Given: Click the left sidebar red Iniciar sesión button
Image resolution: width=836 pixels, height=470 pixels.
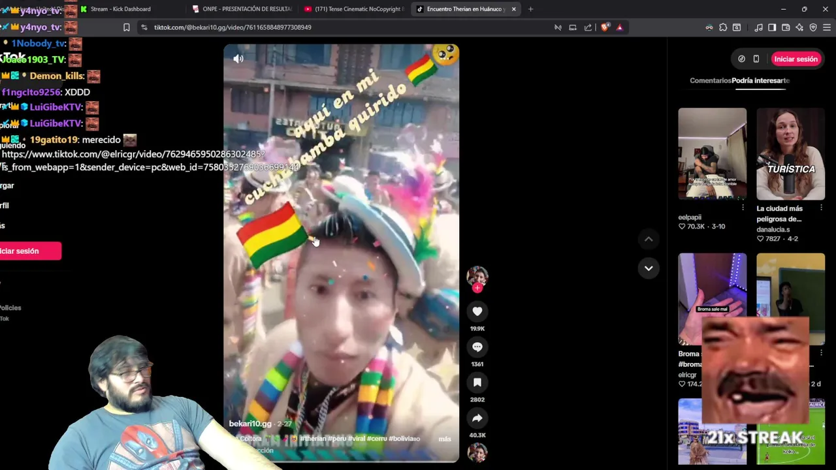Looking at the screenshot, I should [29, 251].
